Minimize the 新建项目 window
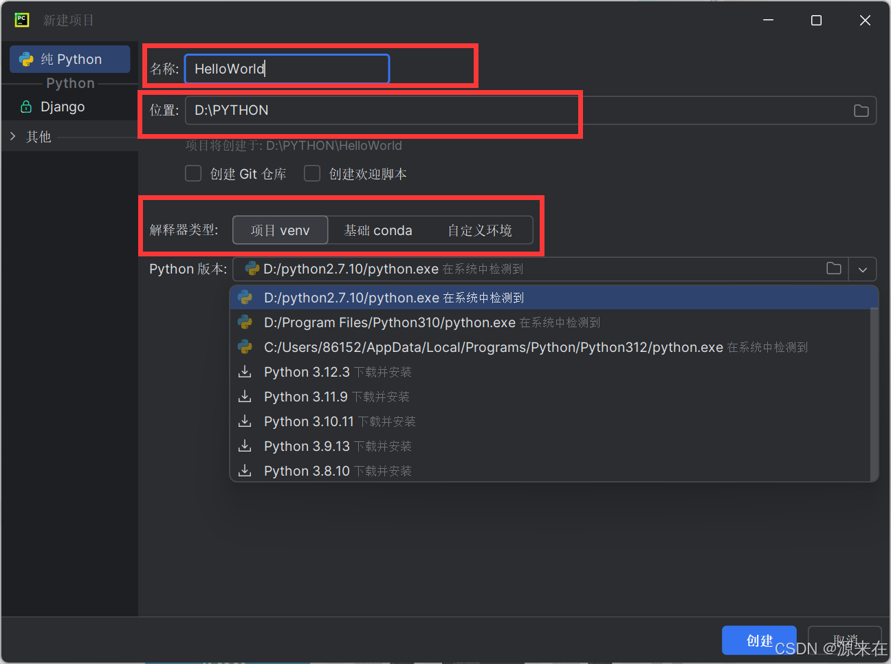 tap(769, 20)
